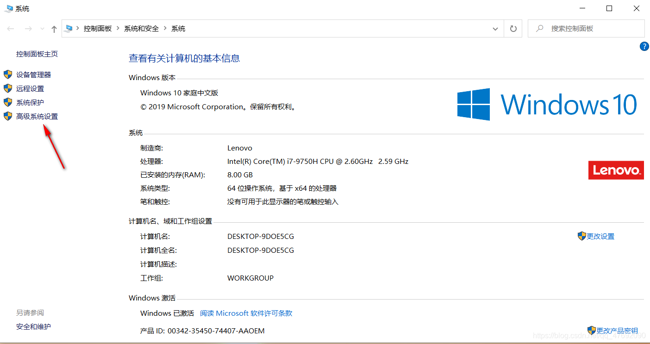
Task: Click the Back navigation arrow
Action: (11, 29)
